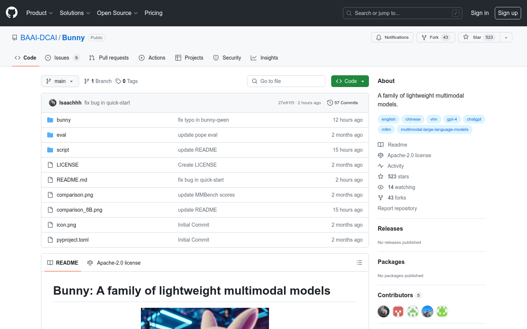Open commit hash 27e91f3

(286, 103)
